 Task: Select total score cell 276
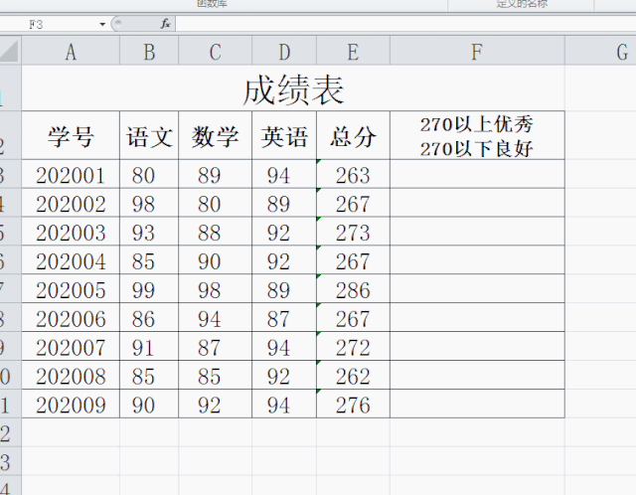click(354, 405)
